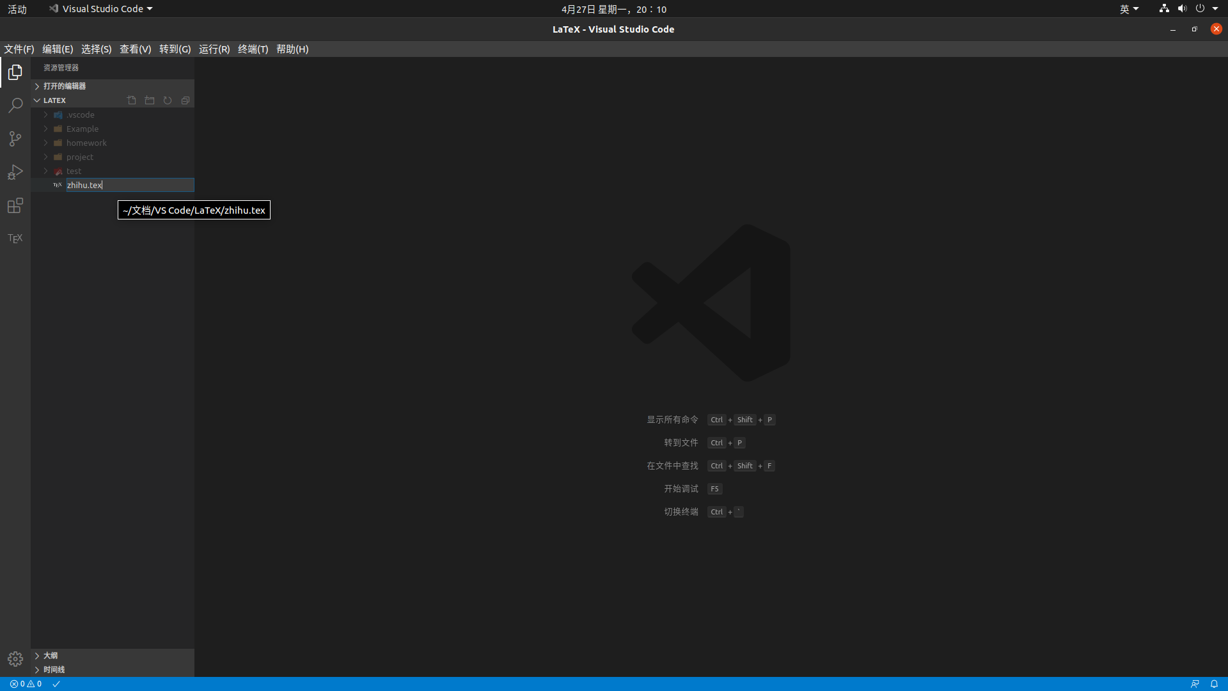Click the New File icon in LATEX header
The height and width of the screenshot is (691, 1228).
[x=131, y=100]
